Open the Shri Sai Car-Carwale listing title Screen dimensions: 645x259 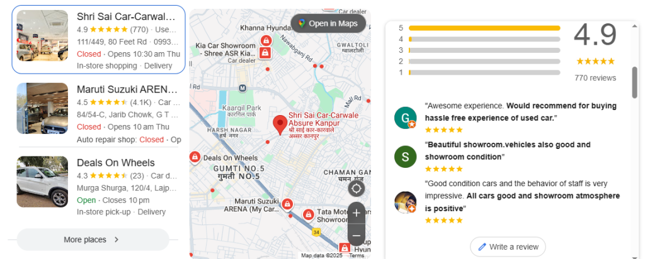126,17
